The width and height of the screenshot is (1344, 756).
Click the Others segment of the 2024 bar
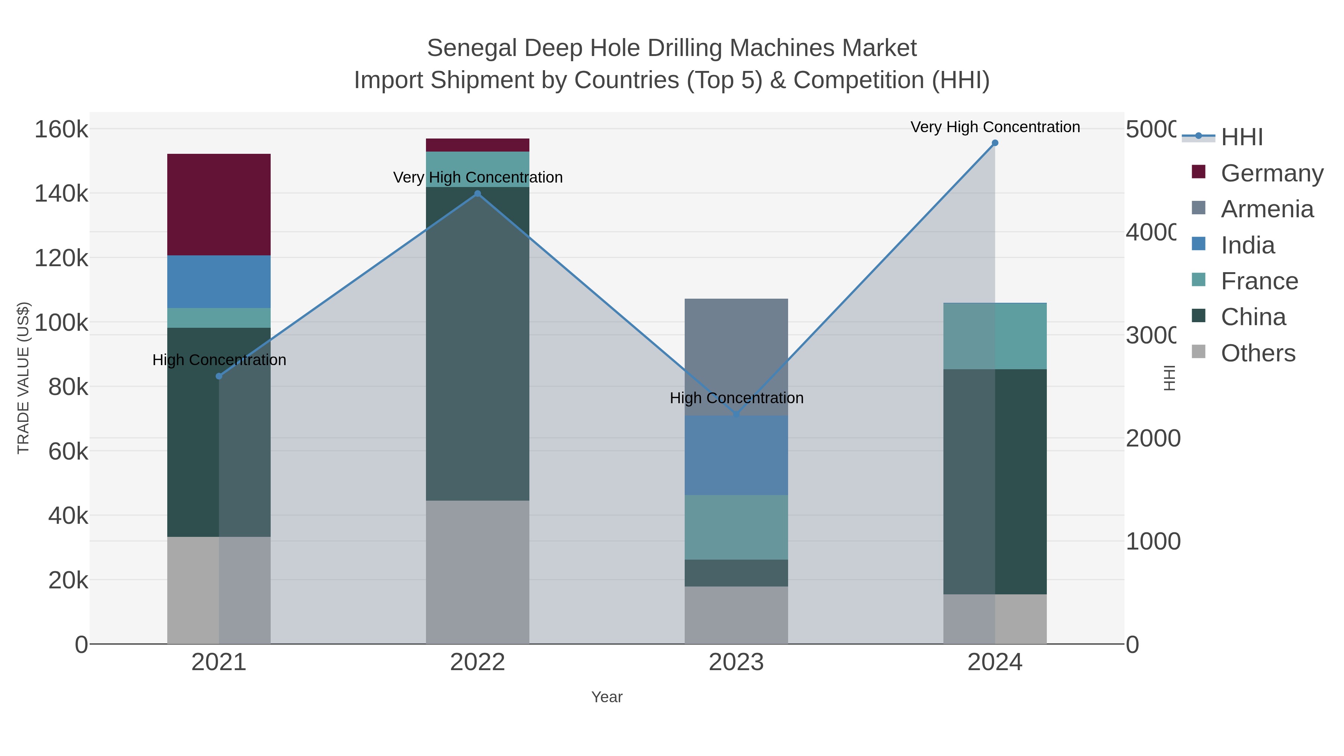(x=995, y=619)
